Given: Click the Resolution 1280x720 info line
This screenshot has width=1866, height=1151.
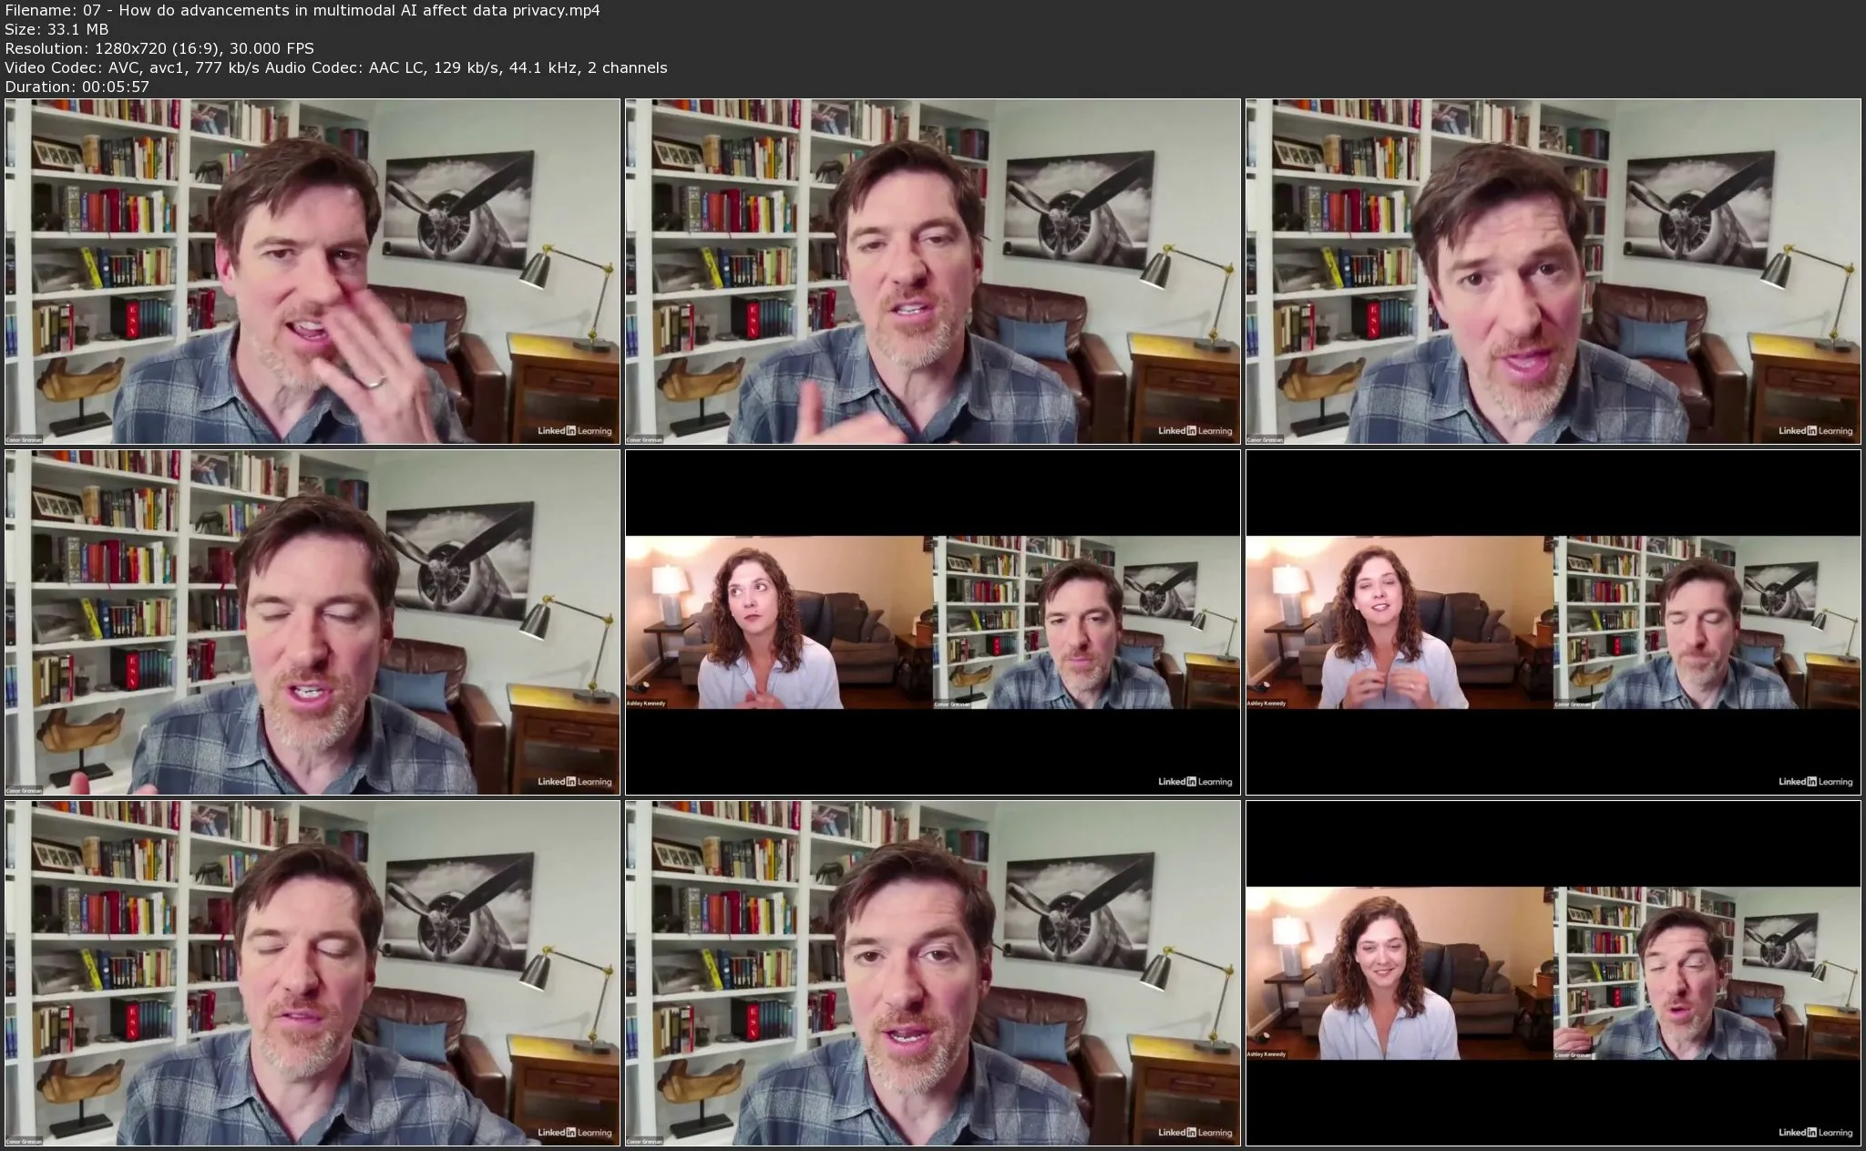Looking at the screenshot, I should tap(159, 48).
